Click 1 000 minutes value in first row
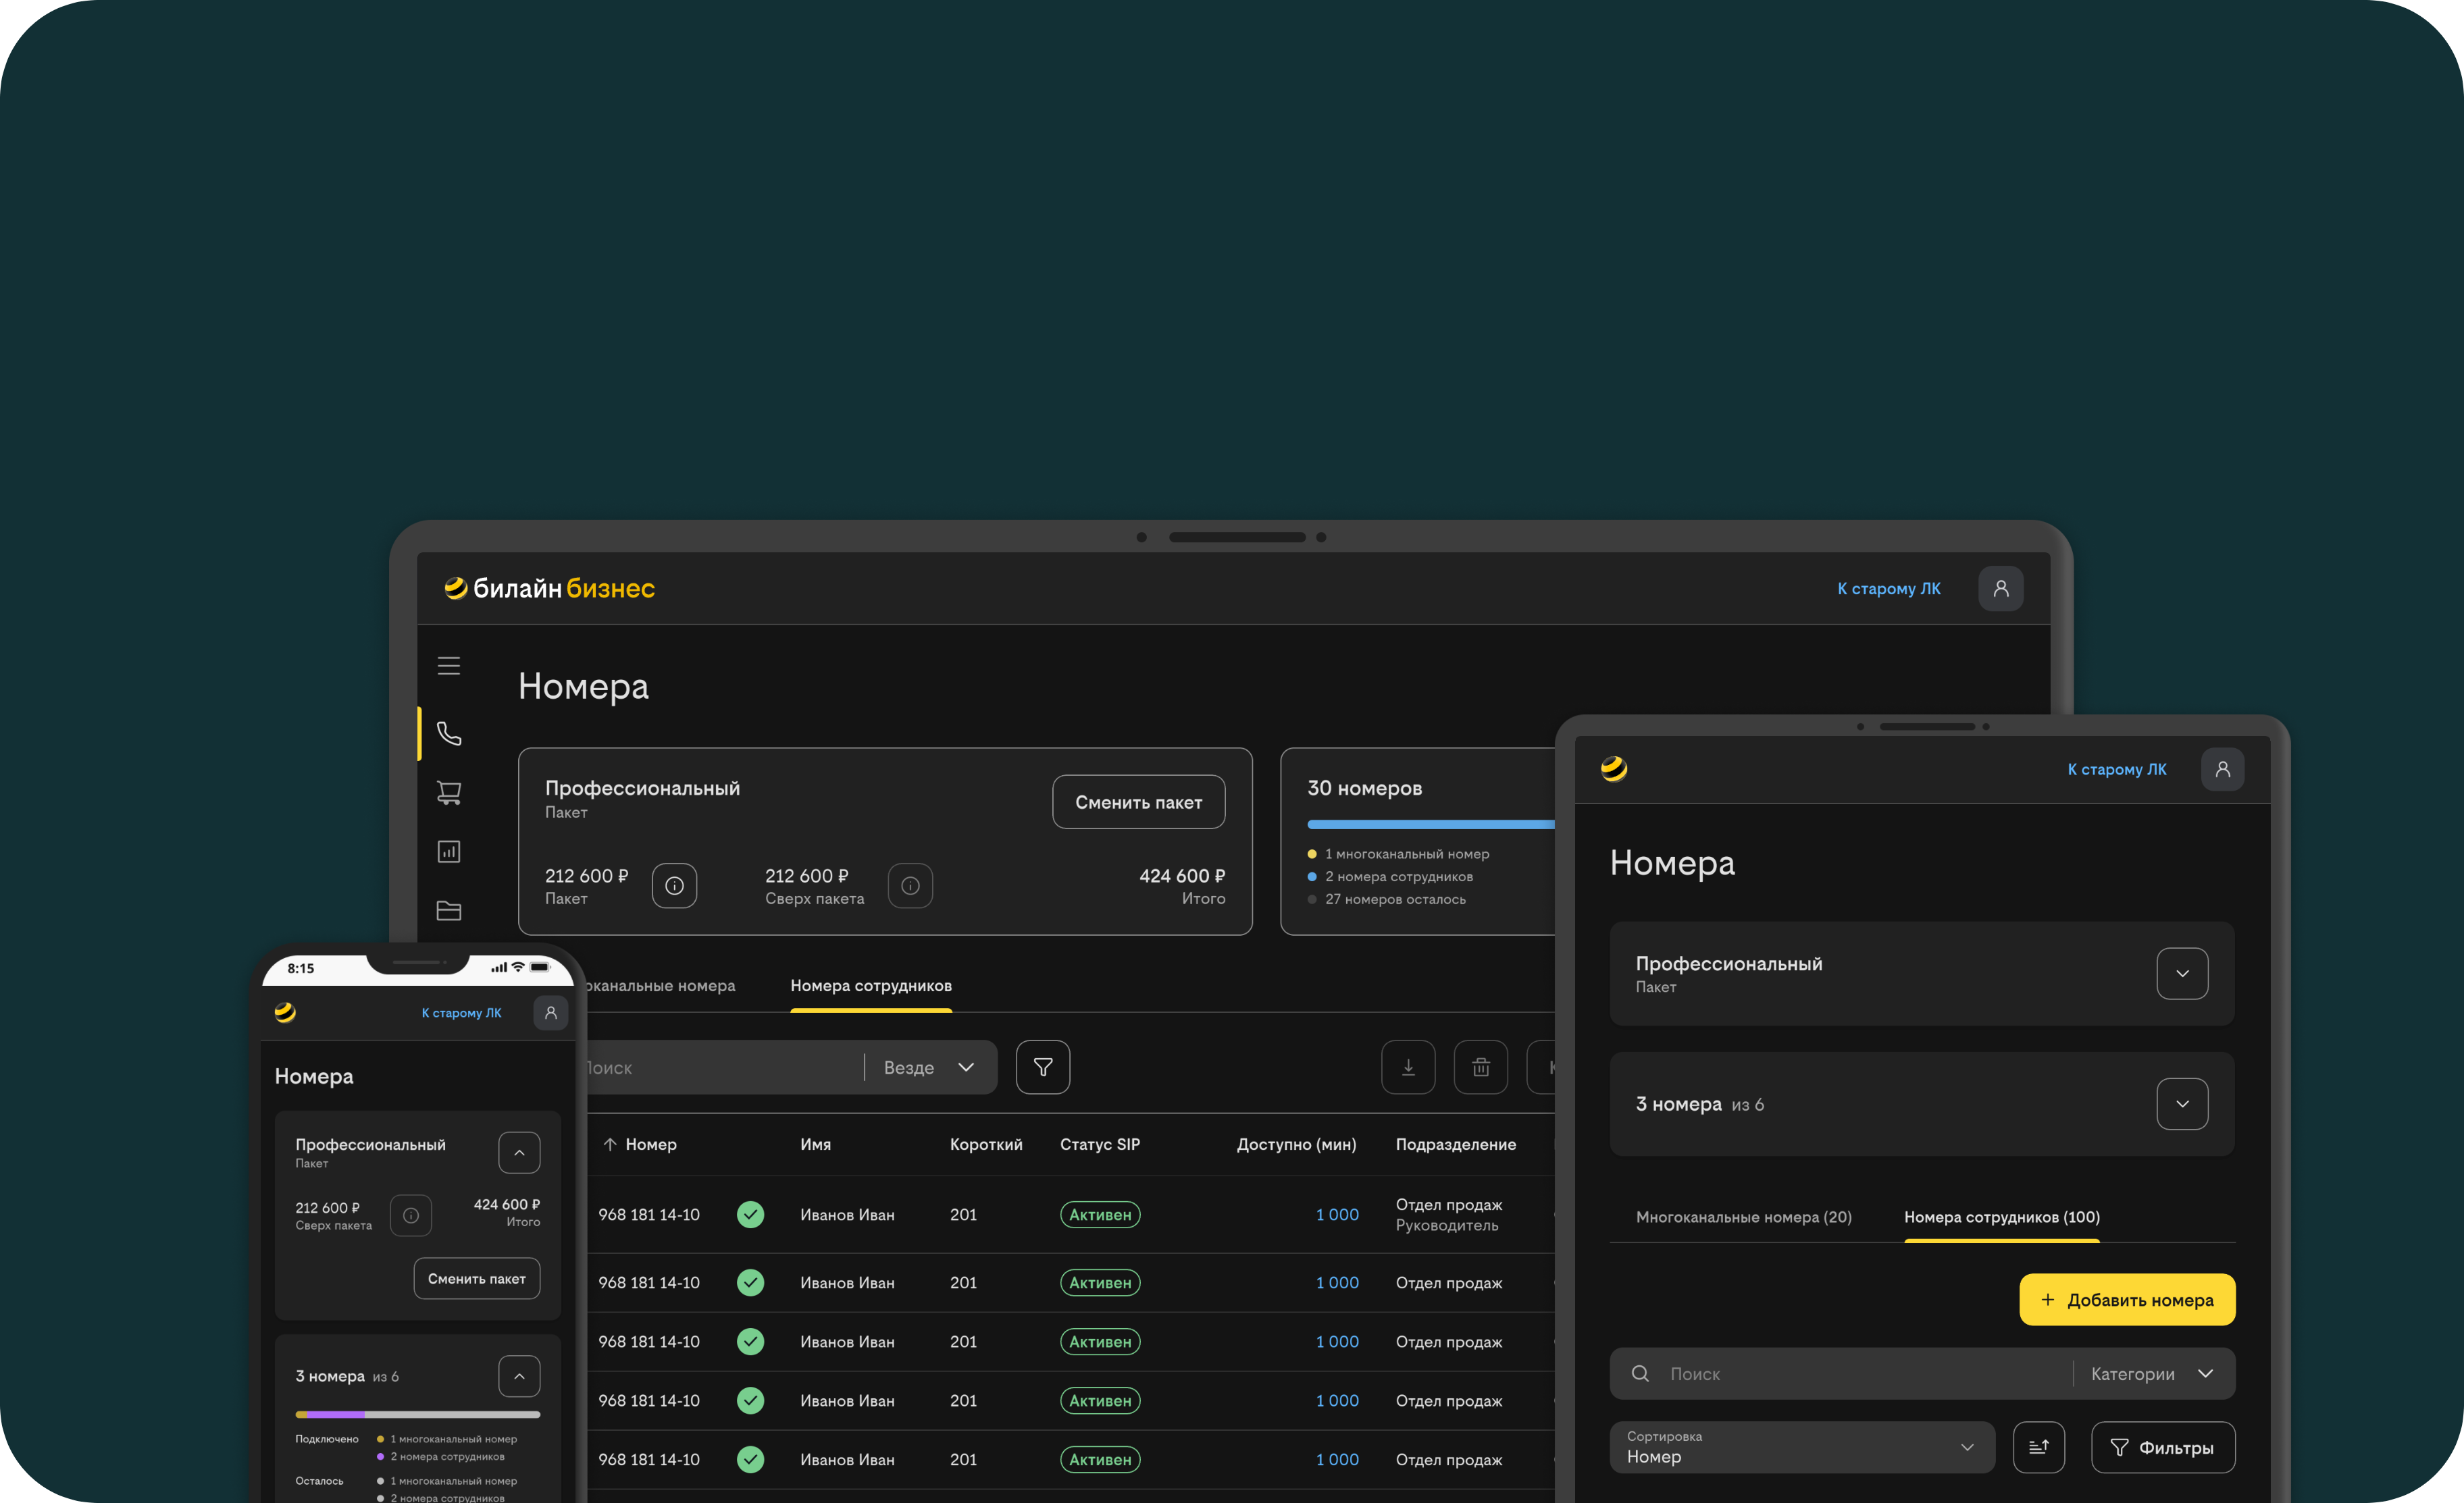Viewport: 2464px width, 1503px height. click(1337, 1214)
